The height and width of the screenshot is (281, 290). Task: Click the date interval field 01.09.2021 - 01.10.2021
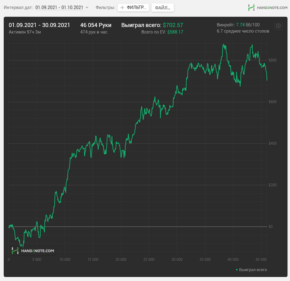59,7
